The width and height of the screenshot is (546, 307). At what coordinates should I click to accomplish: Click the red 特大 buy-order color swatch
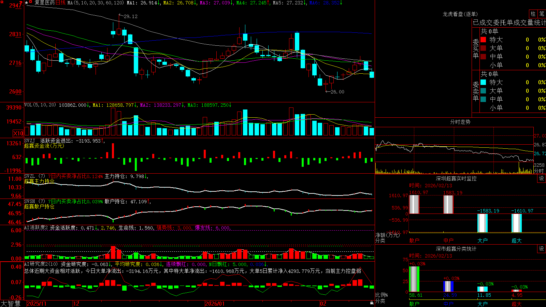pyautogui.click(x=483, y=40)
